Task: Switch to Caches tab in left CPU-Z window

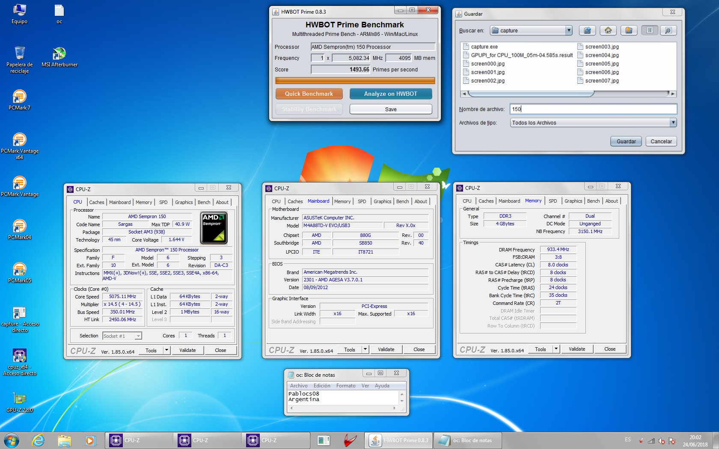Action: coord(96,202)
